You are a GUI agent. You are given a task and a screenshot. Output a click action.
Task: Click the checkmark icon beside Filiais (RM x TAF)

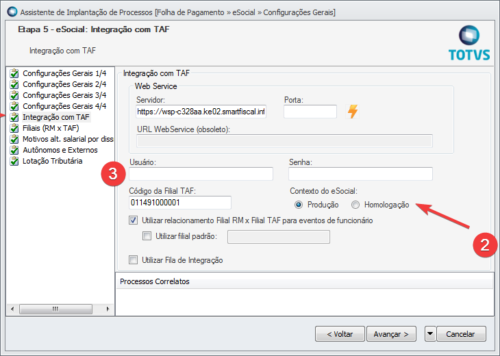14,128
